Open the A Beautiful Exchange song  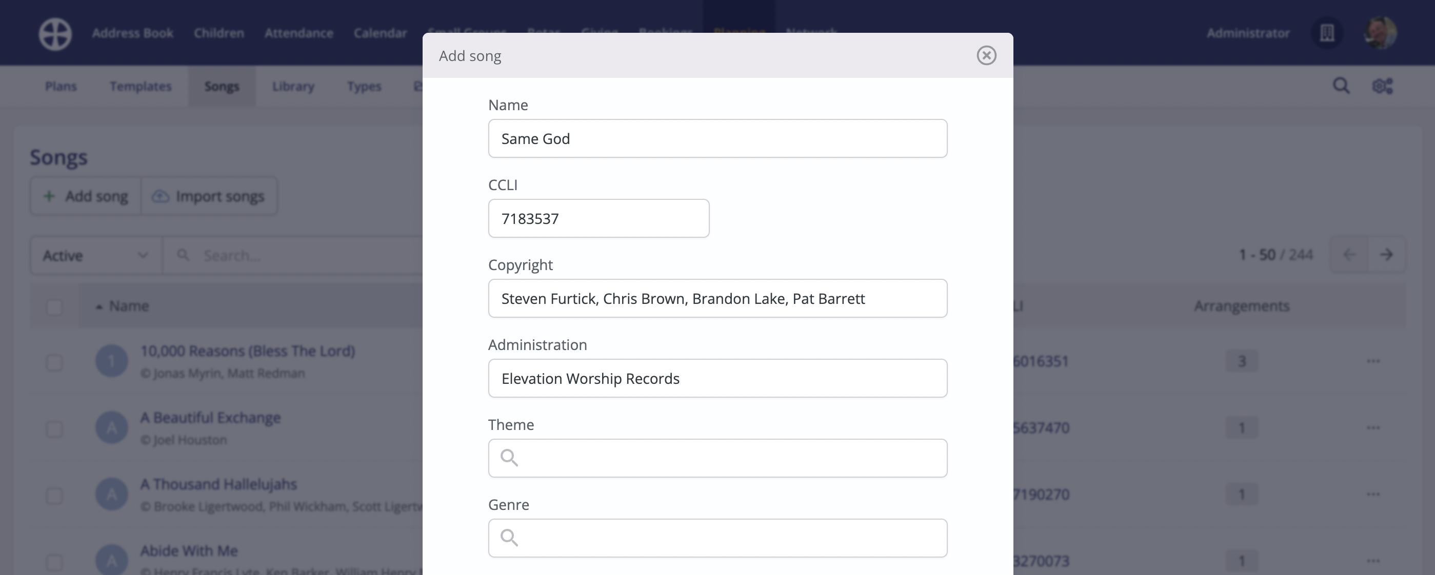pos(210,418)
